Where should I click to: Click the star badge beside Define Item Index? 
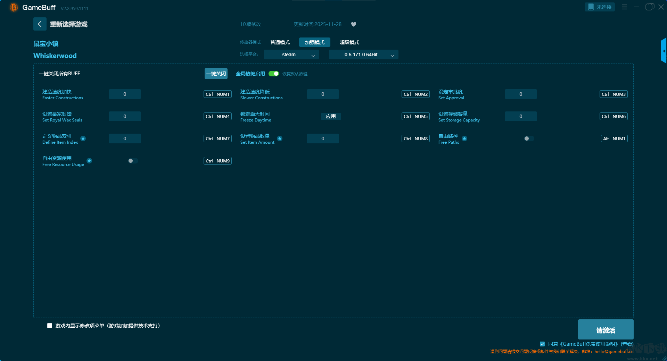click(83, 138)
